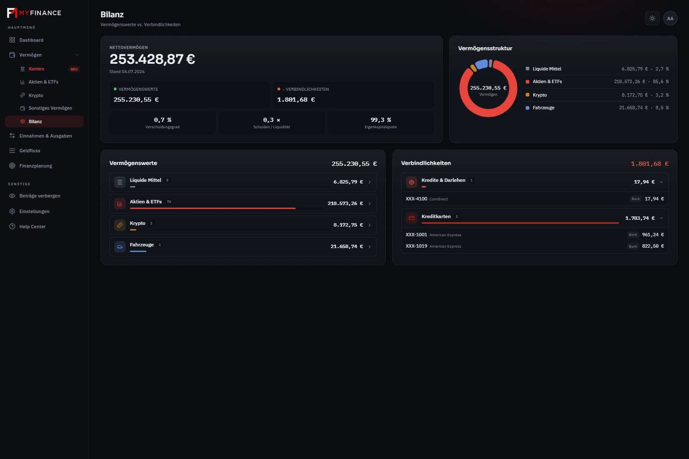This screenshot has height=459, width=689.
Task: Click the Vermögensstruktur donut chart center
Action: [x=488, y=89]
